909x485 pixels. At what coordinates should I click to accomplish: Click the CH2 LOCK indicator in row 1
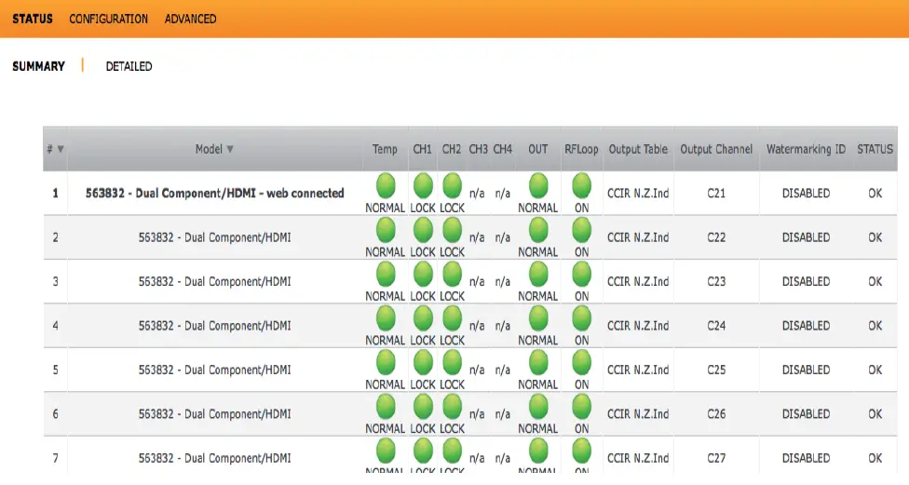[x=452, y=186]
